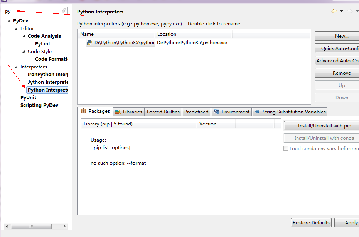This screenshot has height=237, width=359.
Task: Click Advanced Auto-Config button
Action: pyautogui.click(x=337, y=61)
